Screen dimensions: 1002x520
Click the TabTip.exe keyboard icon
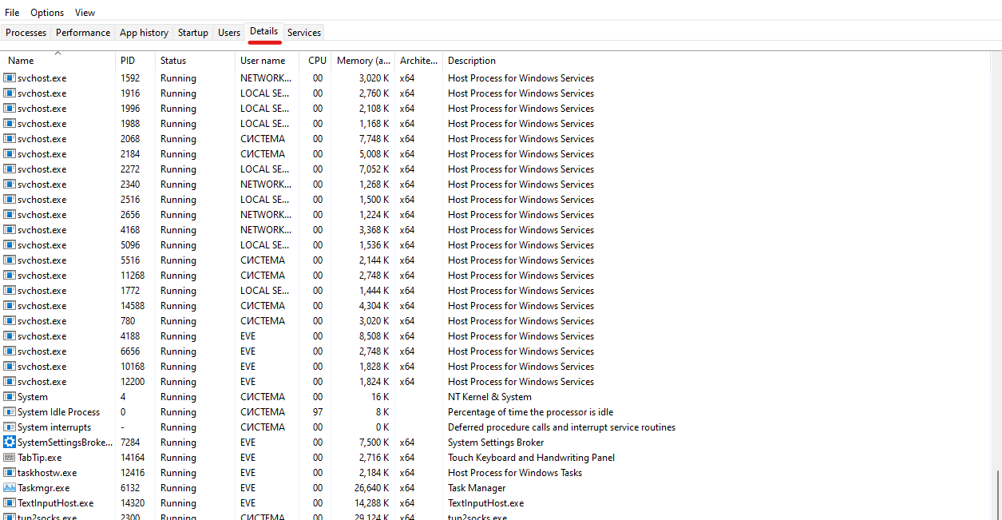click(x=10, y=458)
